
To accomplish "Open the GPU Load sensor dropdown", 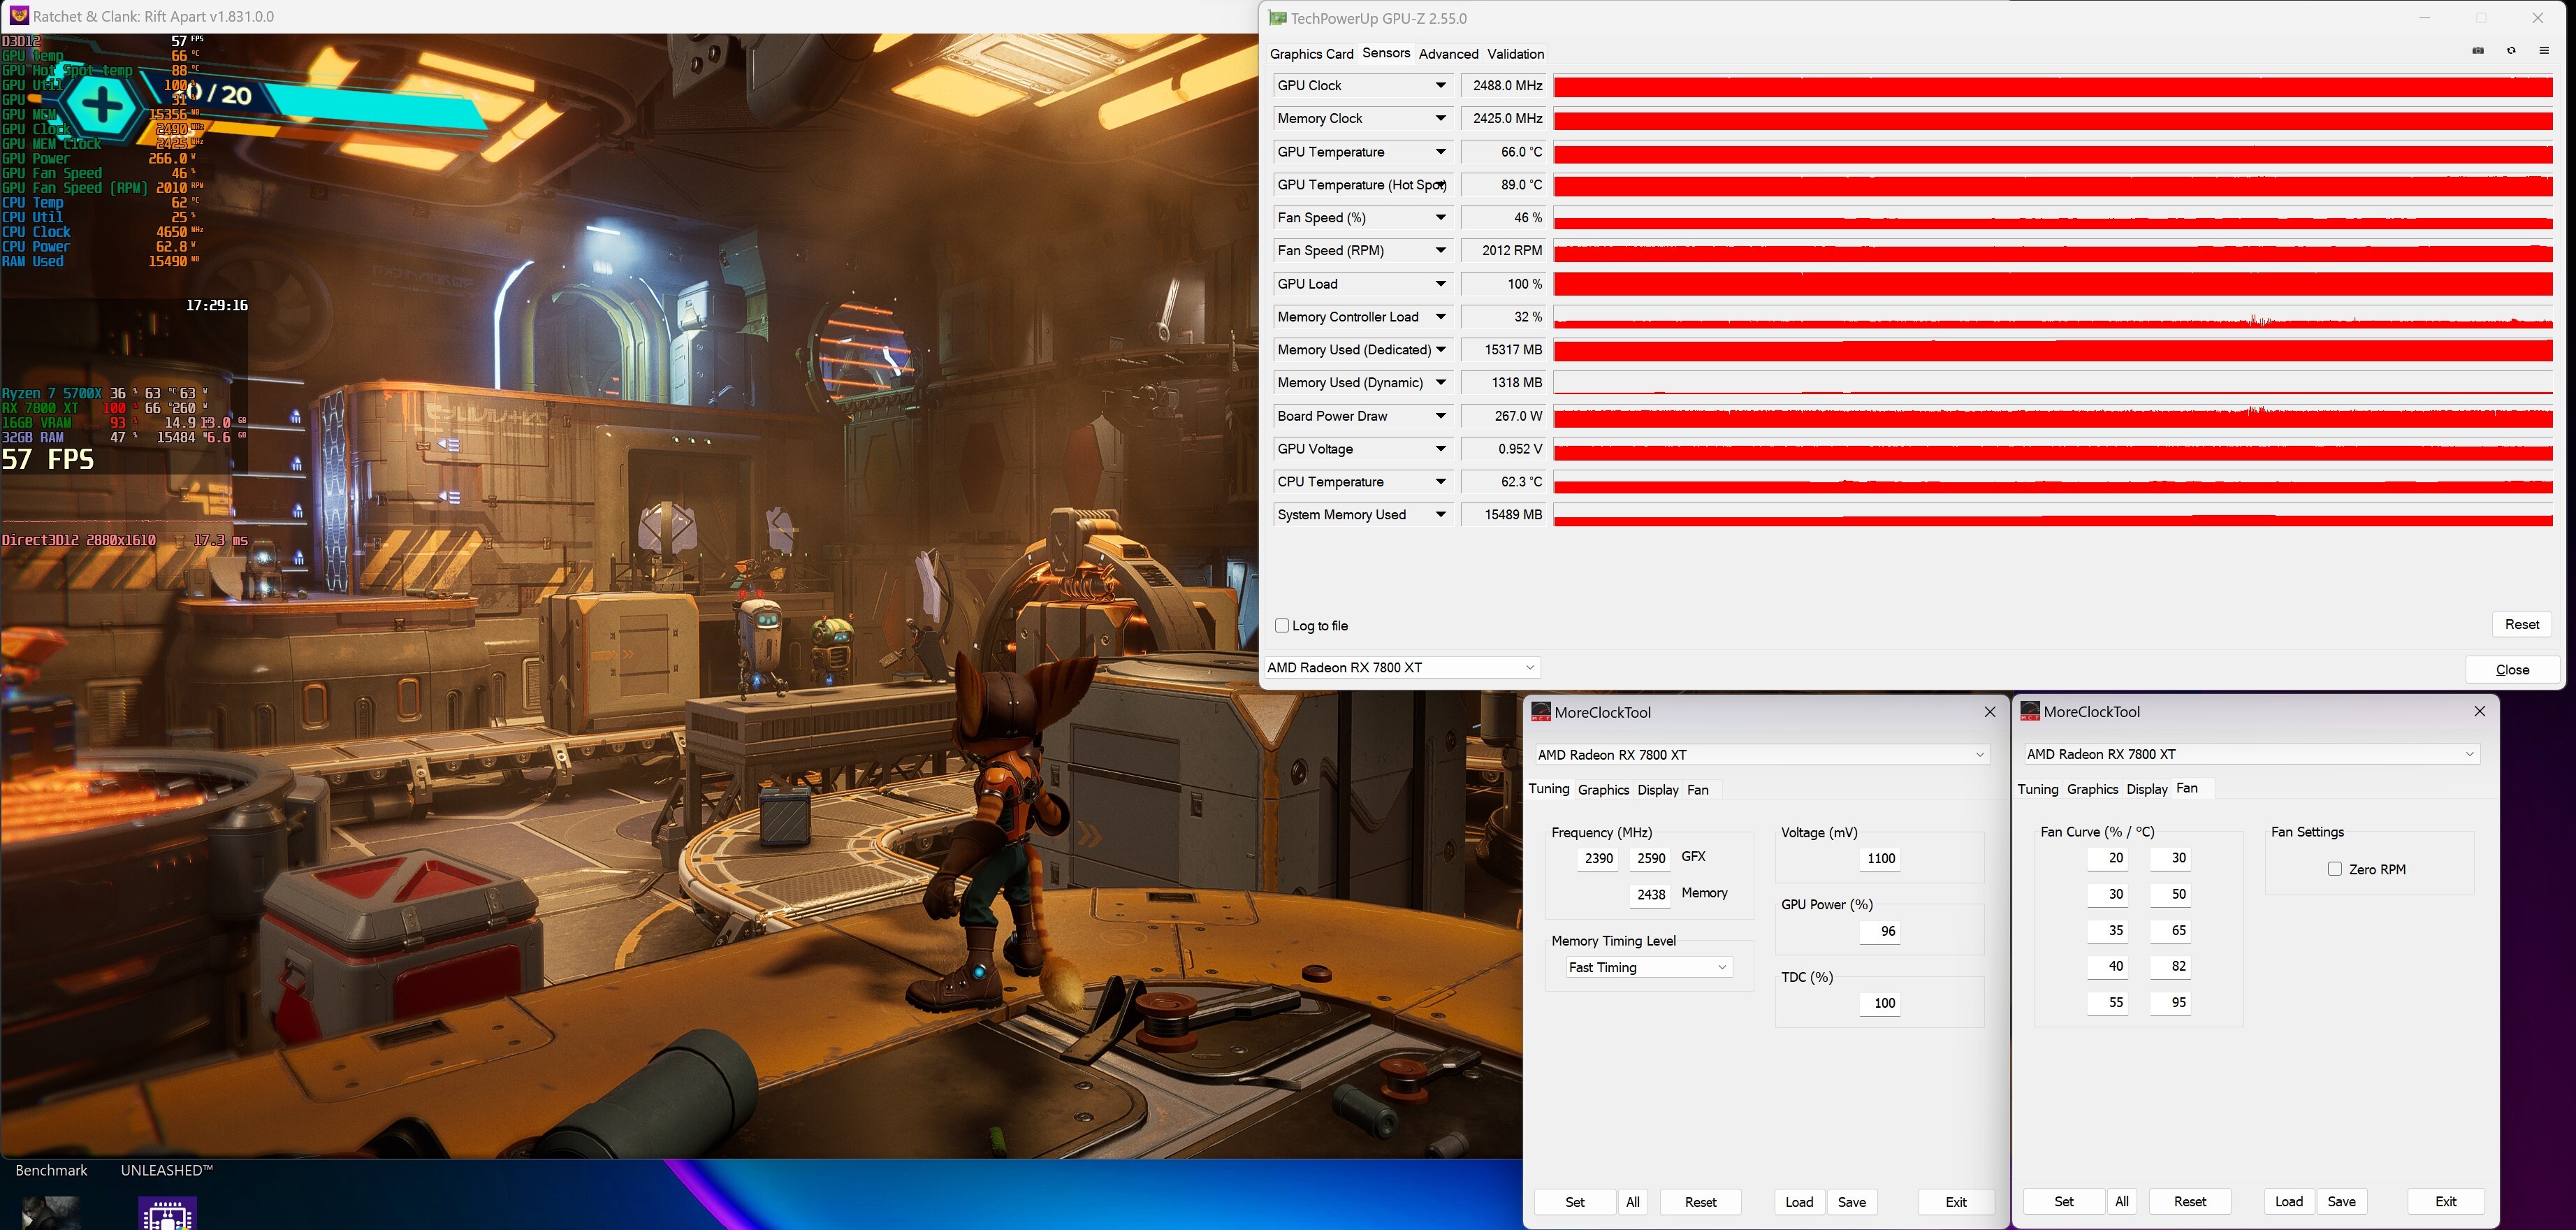I will tap(1441, 284).
